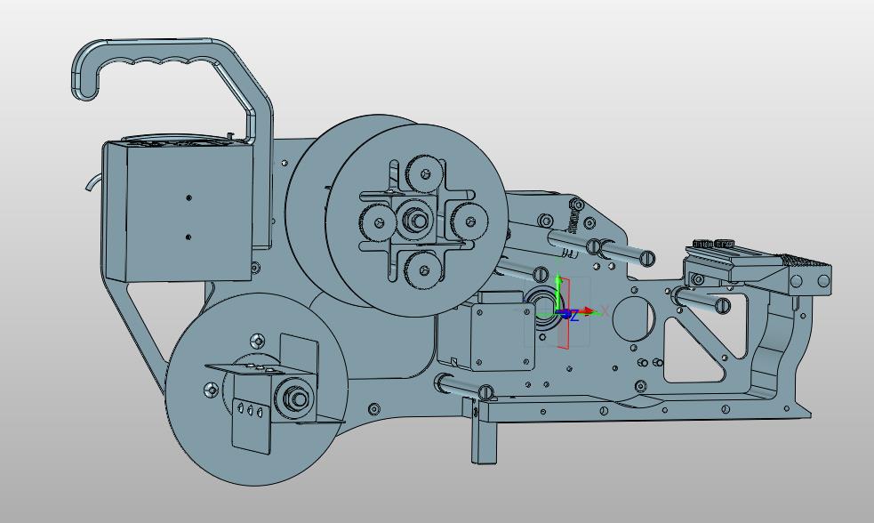Click the red X axis arrow of the triad
874x523 pixels.
(x=587, y=310)
